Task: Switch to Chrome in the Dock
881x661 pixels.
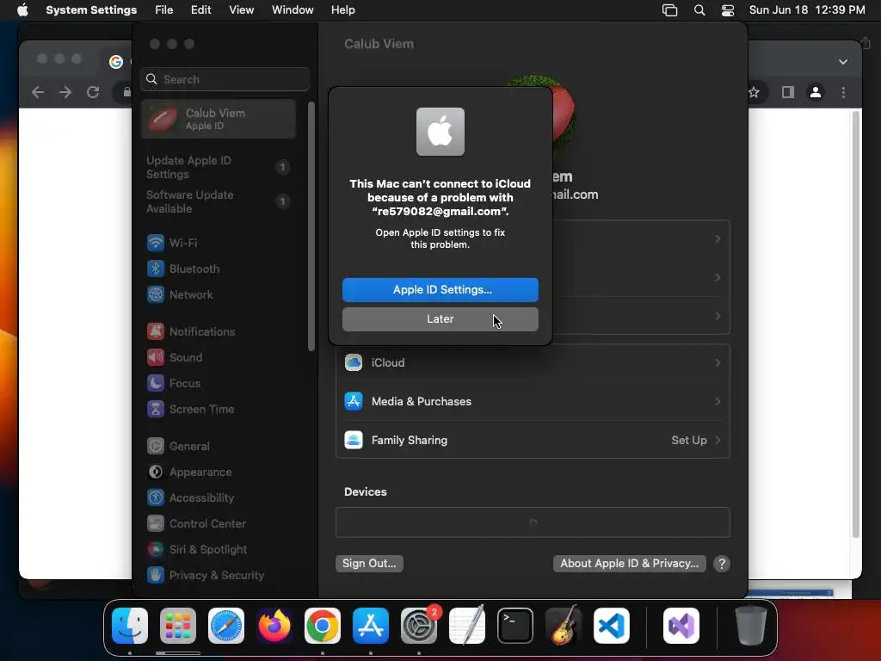Action: click(x=323, y=626)
